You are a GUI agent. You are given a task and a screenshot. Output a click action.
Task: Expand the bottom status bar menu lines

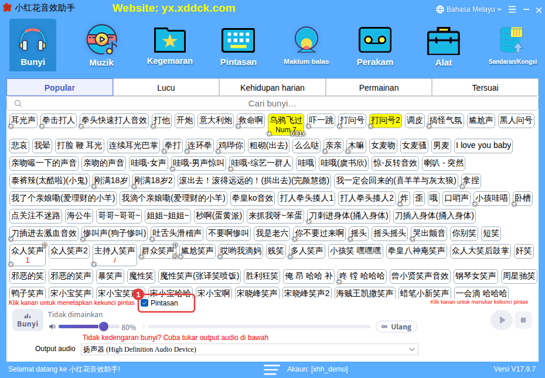click(271, 369)
